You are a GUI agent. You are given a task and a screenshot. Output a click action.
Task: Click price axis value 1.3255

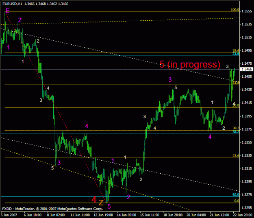click(x=247, y=208)
